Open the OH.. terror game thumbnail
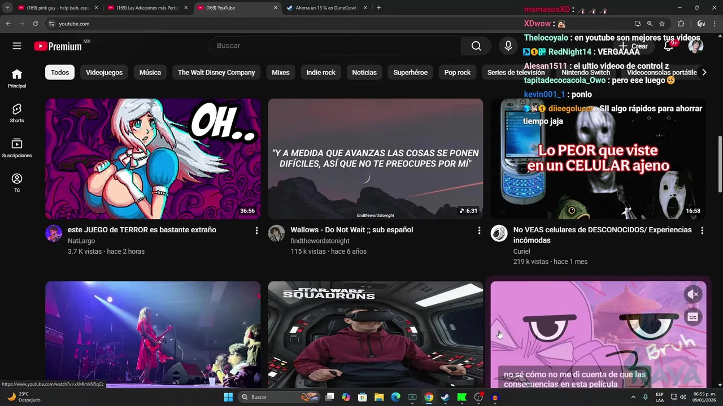The height and width of the screenshot is (406, 723). 153,159
